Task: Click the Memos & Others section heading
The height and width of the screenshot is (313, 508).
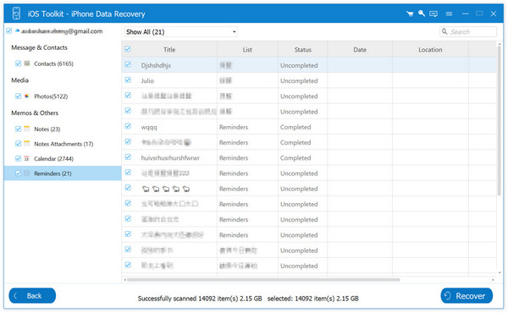Action: pyautogui.click(x=35, y=113)
